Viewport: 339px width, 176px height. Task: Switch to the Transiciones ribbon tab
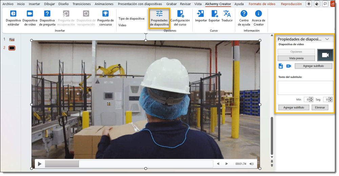point(82,4)
